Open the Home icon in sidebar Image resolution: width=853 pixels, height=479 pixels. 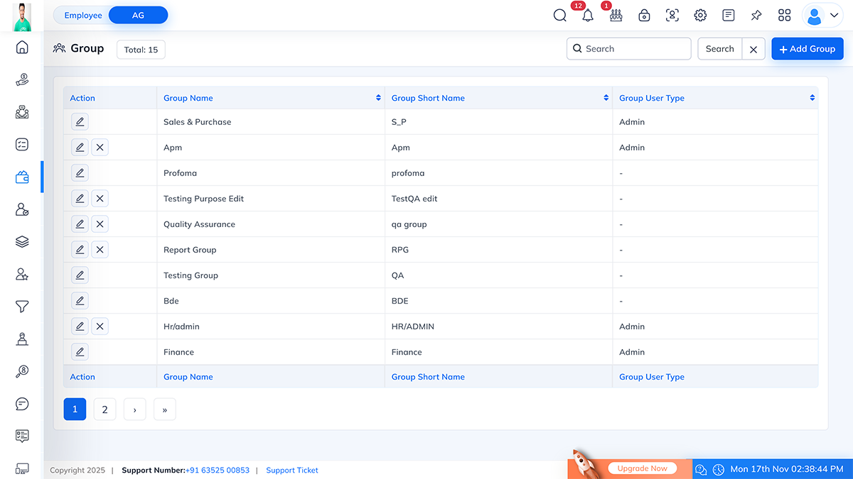coord(22,48)
